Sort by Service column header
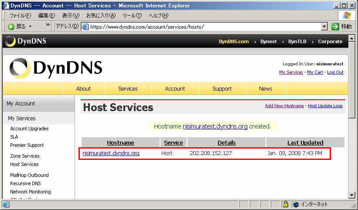 [174, 143]
